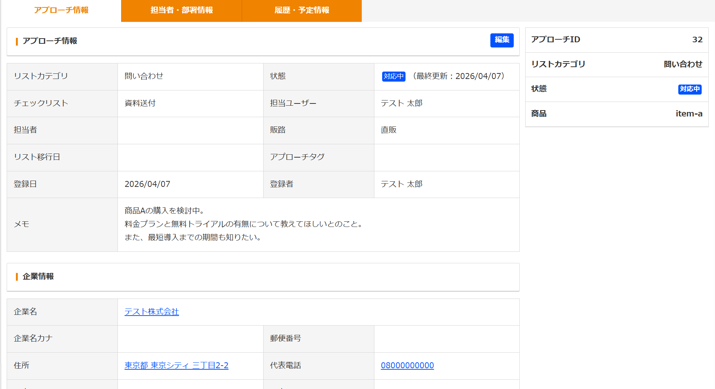715x389 pixels.
Task: Click the アプローチID value 32
Action: (x=697, y=40)
